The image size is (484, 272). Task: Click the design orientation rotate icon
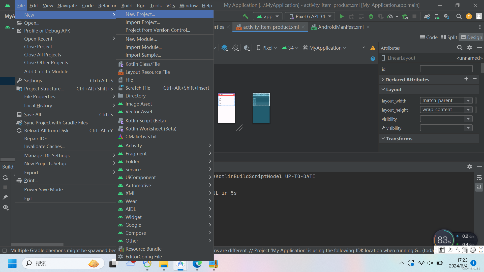[235, 48]
